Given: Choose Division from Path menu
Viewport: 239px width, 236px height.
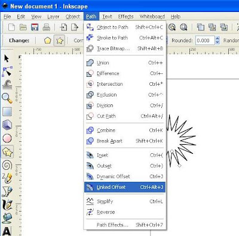Looking at the screenshot, I should pyautogui.click(x=125, y=105).
